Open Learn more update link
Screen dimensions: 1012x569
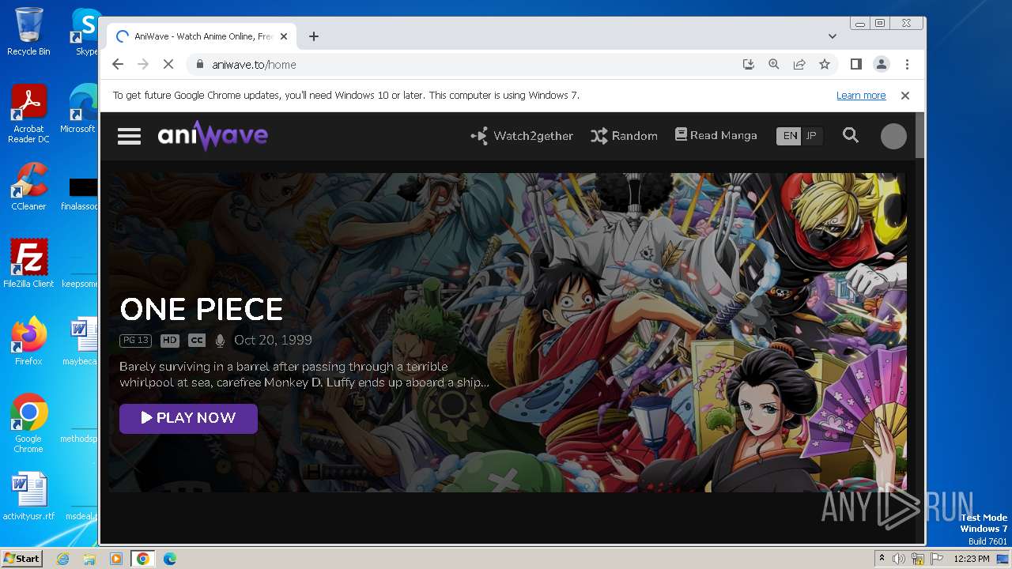pyautogui.click(x=861, y=96)
